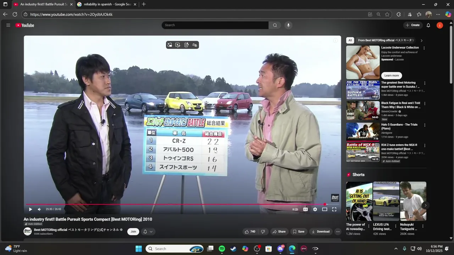454x255 pixels.
Task: Open Copilot in the browser sidebar
Action: (448, 15)
